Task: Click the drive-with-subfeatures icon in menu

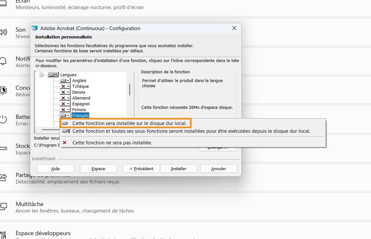Action: pos(66,131)
